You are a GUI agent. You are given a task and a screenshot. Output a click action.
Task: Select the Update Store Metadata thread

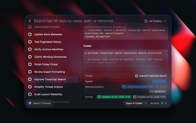pos(52,34)
